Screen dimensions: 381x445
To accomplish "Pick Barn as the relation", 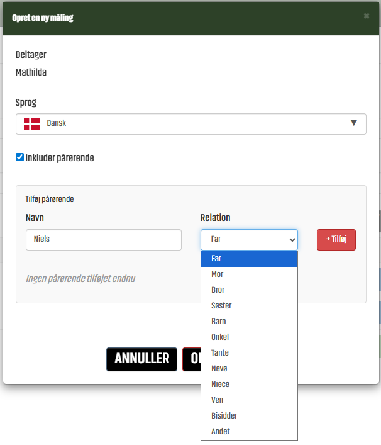I will 248,322.
